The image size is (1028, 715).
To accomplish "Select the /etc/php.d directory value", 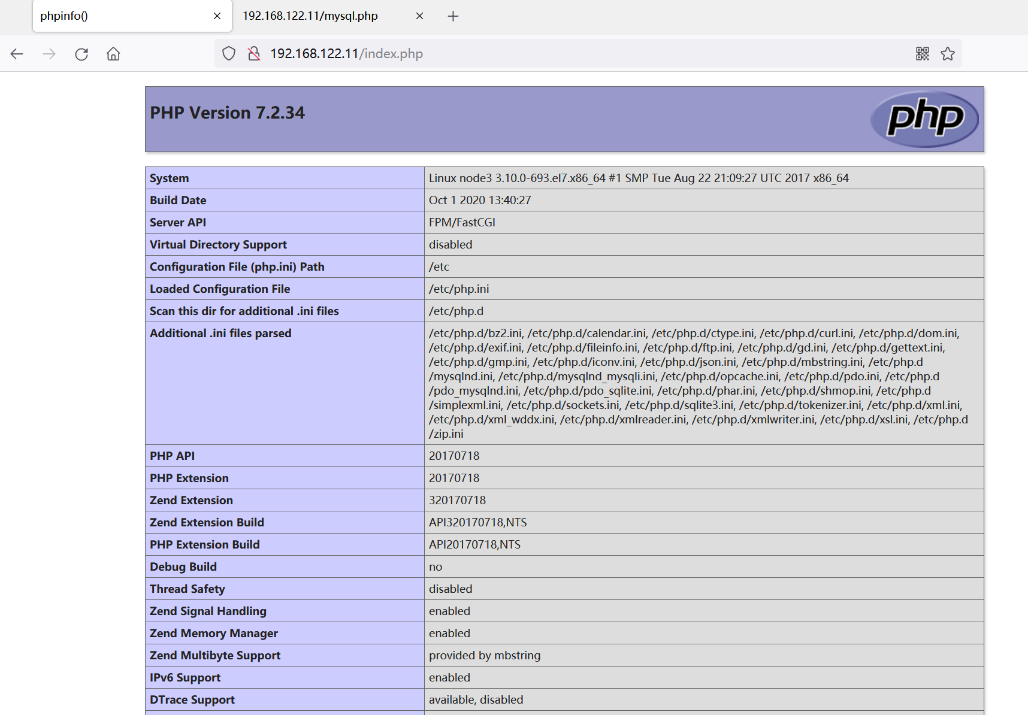I will pyautogui.click(x=456, y=311).
